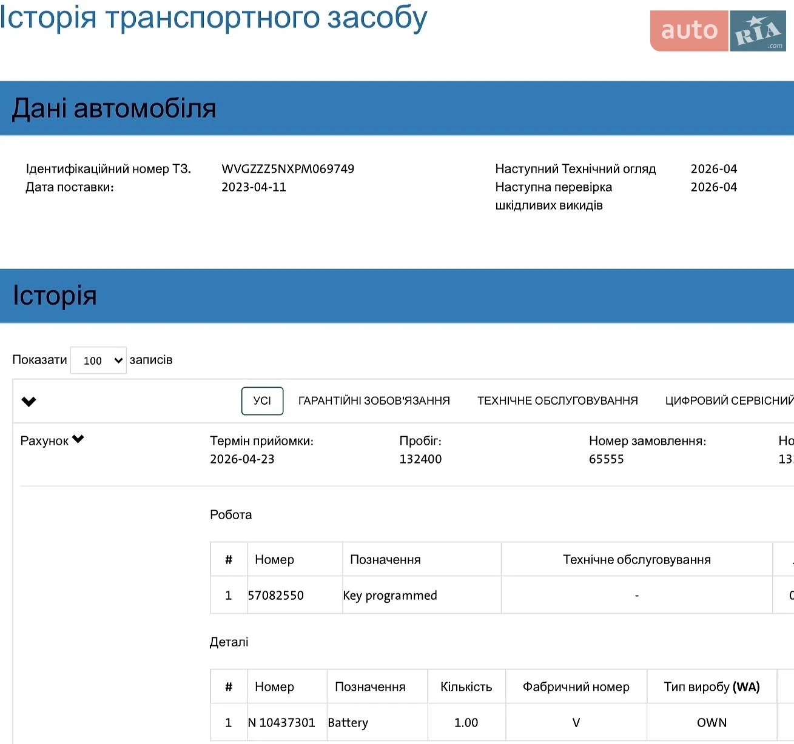Click work number 57082550
The width and height of the screenshot is (794, 744).
(275, 596)
